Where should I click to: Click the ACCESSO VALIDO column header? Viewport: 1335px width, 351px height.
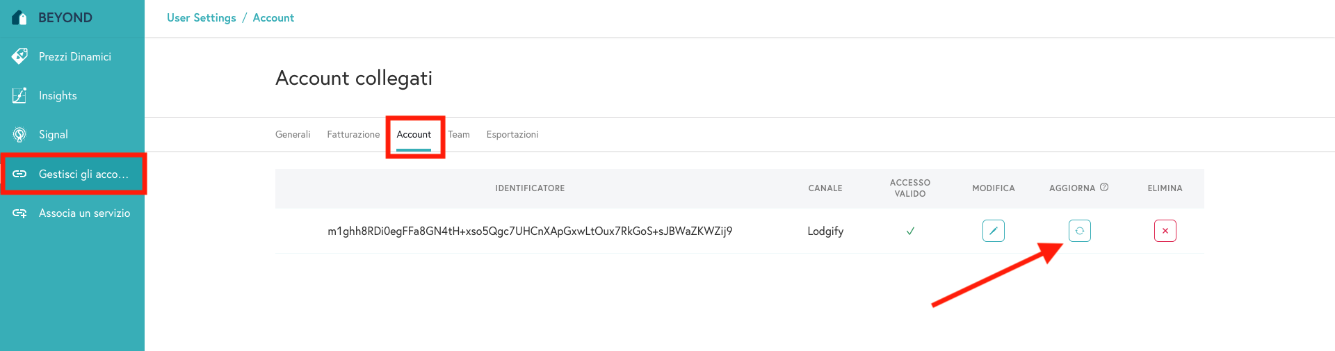tap(910, 188)
